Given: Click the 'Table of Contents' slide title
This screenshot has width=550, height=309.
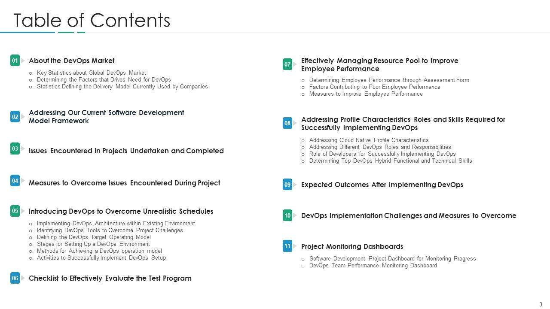Looking at the screenshot, I should click(x=92, y=20).
